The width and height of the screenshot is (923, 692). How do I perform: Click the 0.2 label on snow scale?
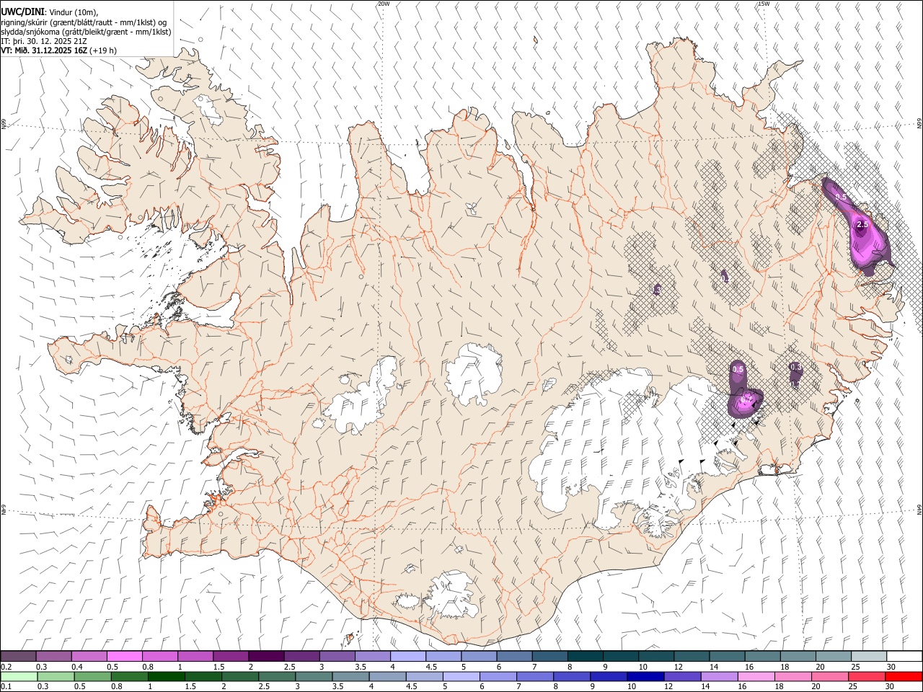(6, 666)
